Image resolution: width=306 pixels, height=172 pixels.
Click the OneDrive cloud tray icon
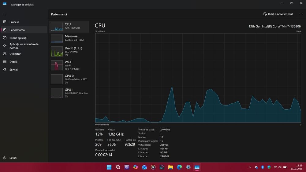(256, 167)
